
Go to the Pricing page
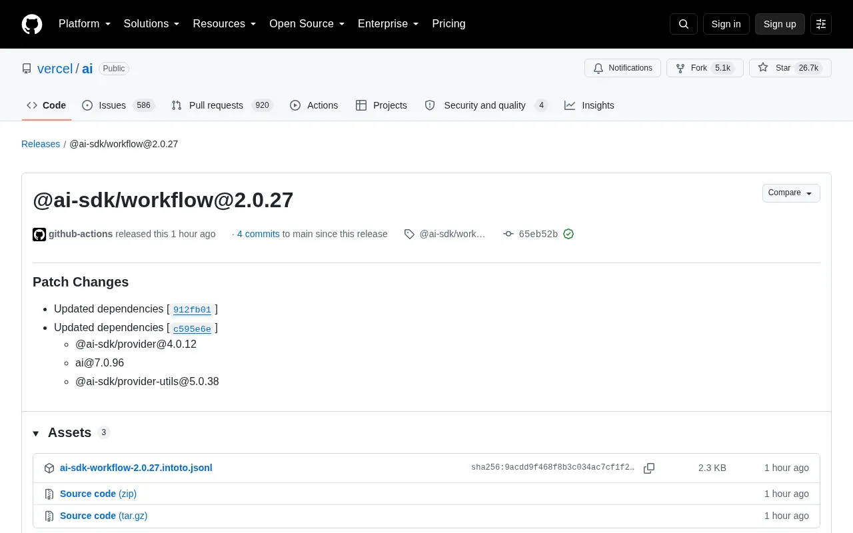click(x=448, y=24)
